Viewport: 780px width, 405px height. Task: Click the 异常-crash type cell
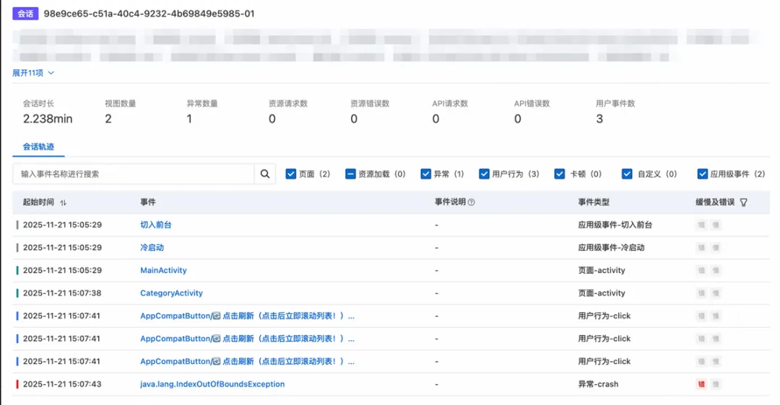(x=598, y=384)
